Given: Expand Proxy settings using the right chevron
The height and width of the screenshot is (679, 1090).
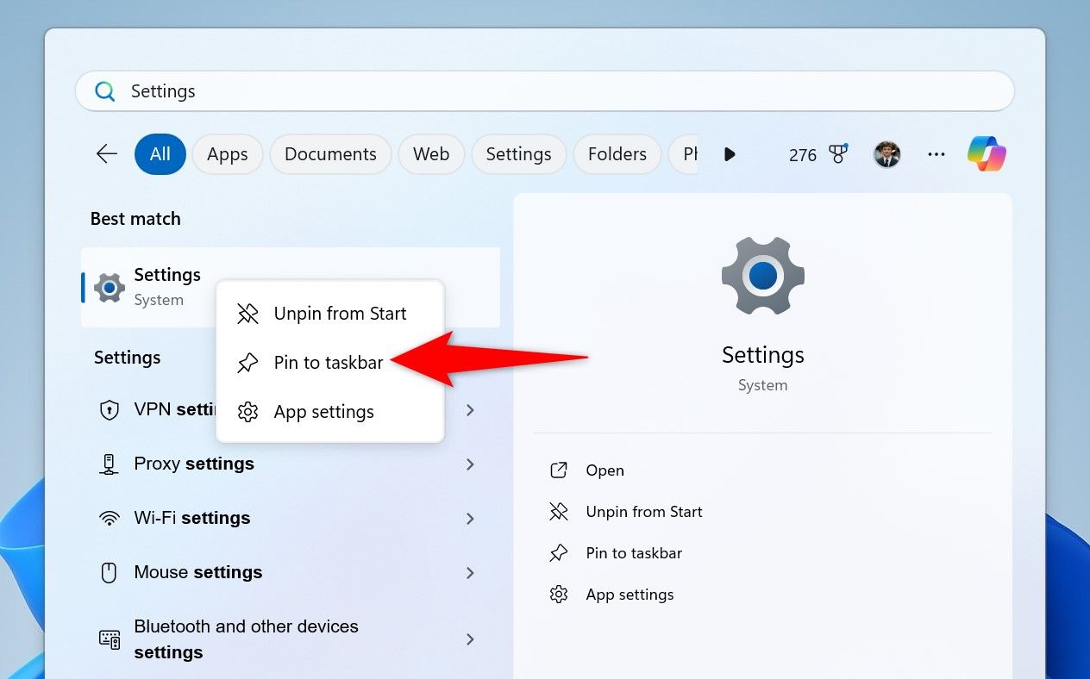Looking at the screenshot, I should tap(470, 464).
